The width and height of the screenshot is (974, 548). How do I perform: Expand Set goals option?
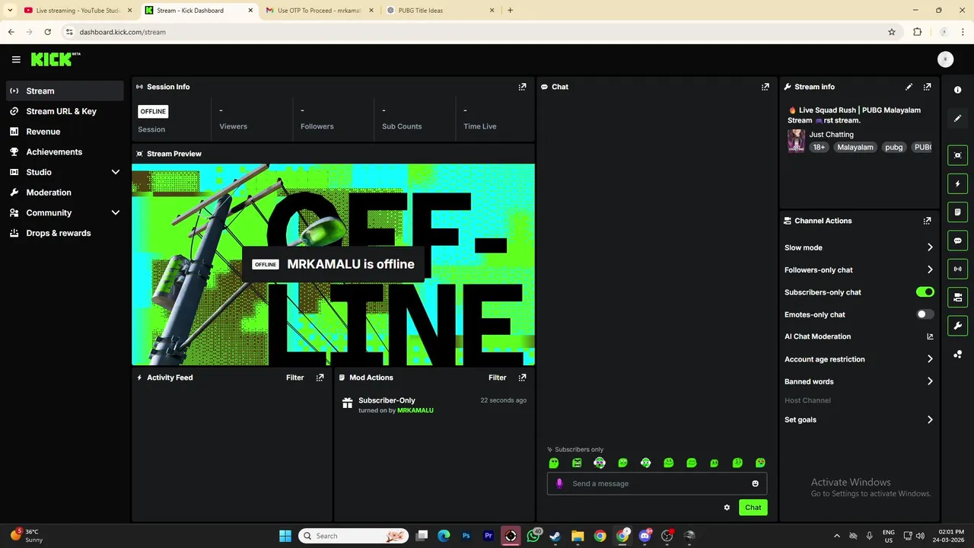930,419
